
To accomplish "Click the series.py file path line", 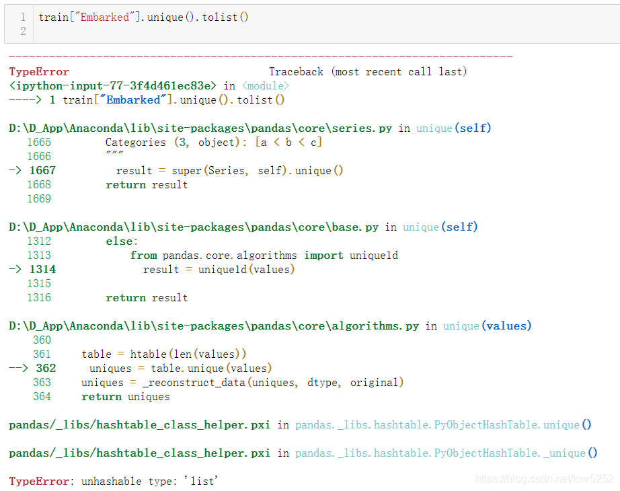I will coord(250,128).
